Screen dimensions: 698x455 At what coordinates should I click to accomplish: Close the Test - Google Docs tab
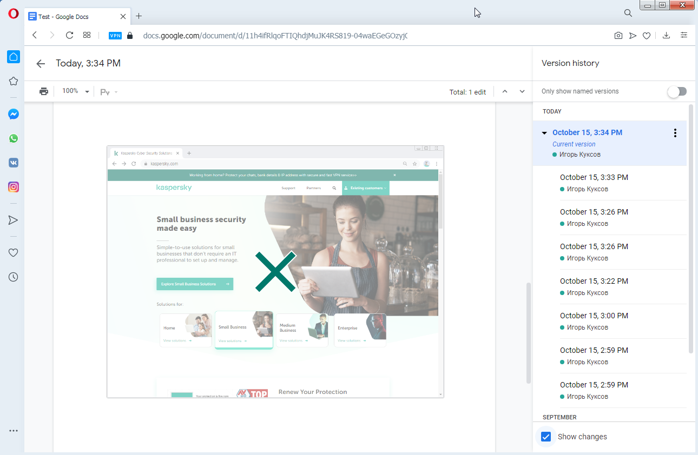pos(123,16)
